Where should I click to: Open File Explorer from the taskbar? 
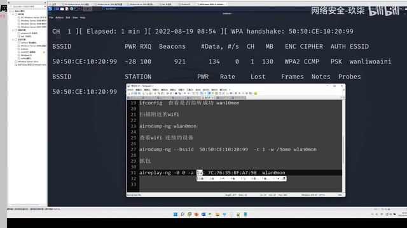pyautogui.click(x=217, y=214)
